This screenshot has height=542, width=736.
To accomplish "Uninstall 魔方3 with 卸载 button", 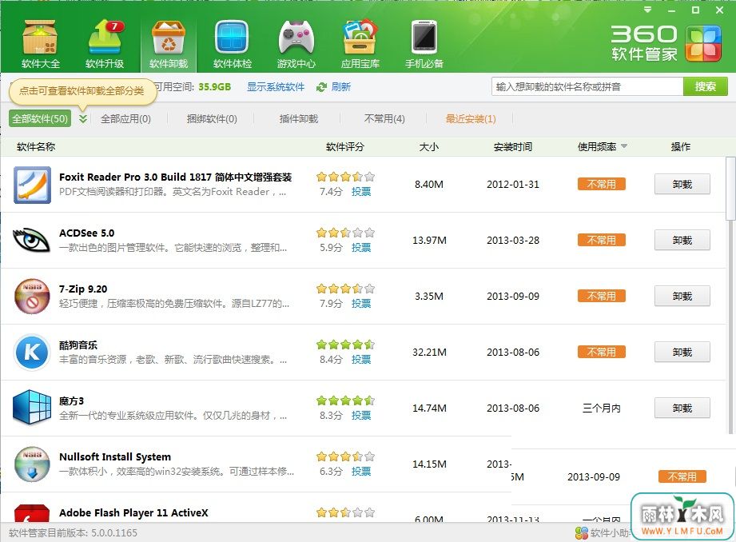I will click(x=682, y=408).
